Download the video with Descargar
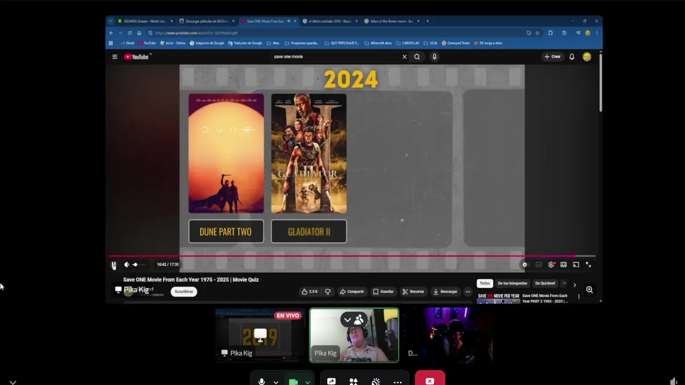Screen dimensions: 685x385 tap(445, 291)
